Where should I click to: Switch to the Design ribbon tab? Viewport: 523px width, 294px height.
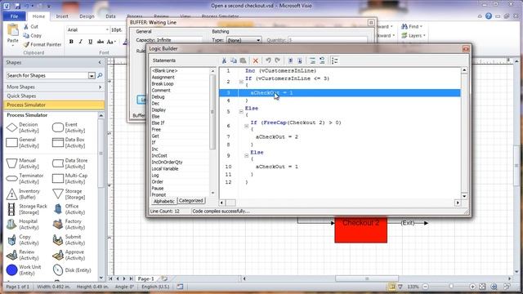coord(87,16)
